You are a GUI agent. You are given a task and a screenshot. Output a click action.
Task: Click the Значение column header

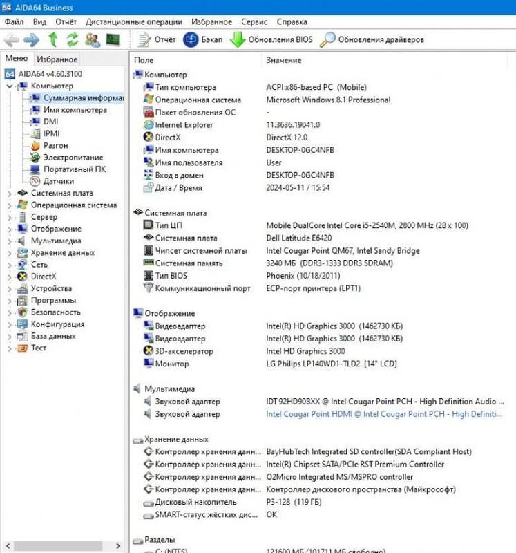click(284, 61)
